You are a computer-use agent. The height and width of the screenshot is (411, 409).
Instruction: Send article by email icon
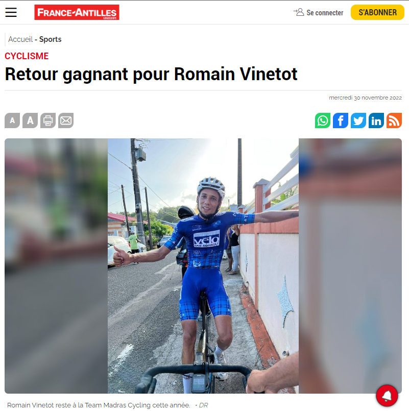66,120
